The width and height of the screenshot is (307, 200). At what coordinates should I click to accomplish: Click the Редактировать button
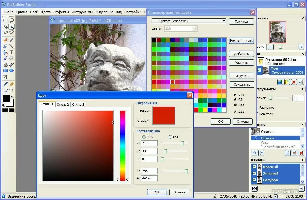[241, 41]
